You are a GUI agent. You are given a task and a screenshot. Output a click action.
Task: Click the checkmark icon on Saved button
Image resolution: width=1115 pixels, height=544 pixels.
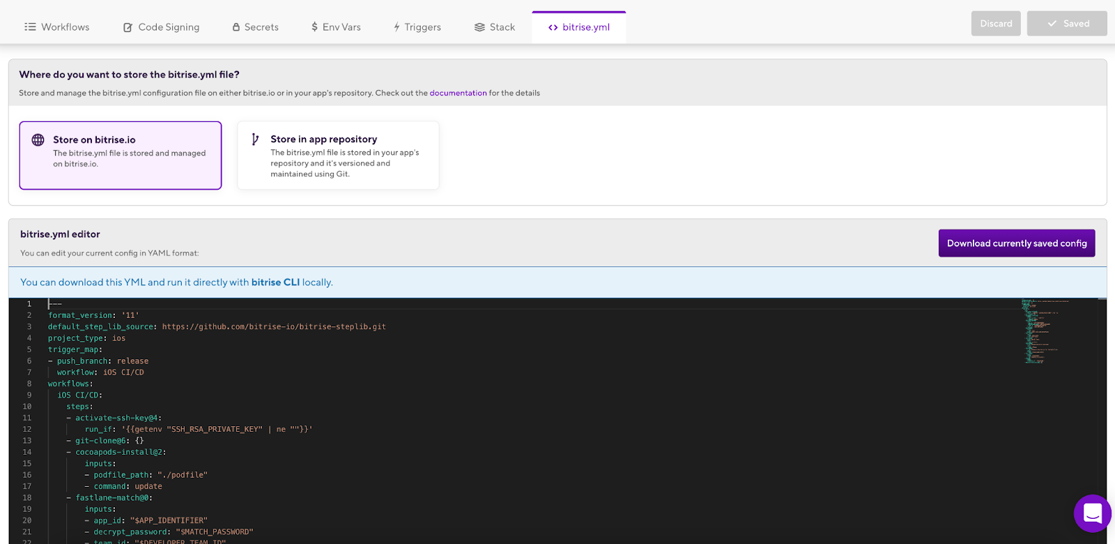pyautogui.click(x=1052, y=24)
